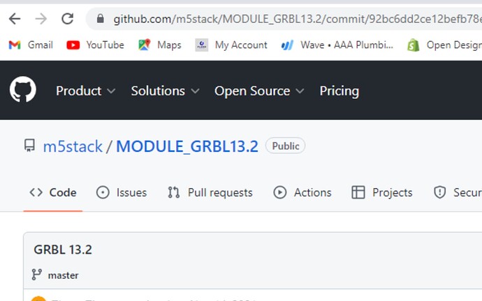482x301 pixels.
Task: Open the Pricing page link
Action: tap(339, 91)
